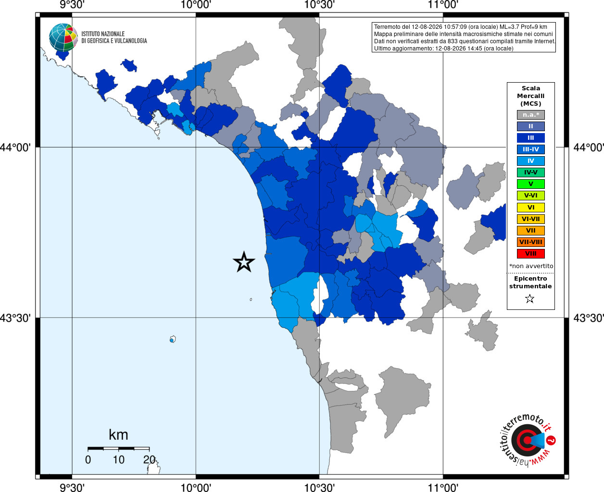
Task: Select the III-IV intensity legend swatch
Action: [531, 149]
